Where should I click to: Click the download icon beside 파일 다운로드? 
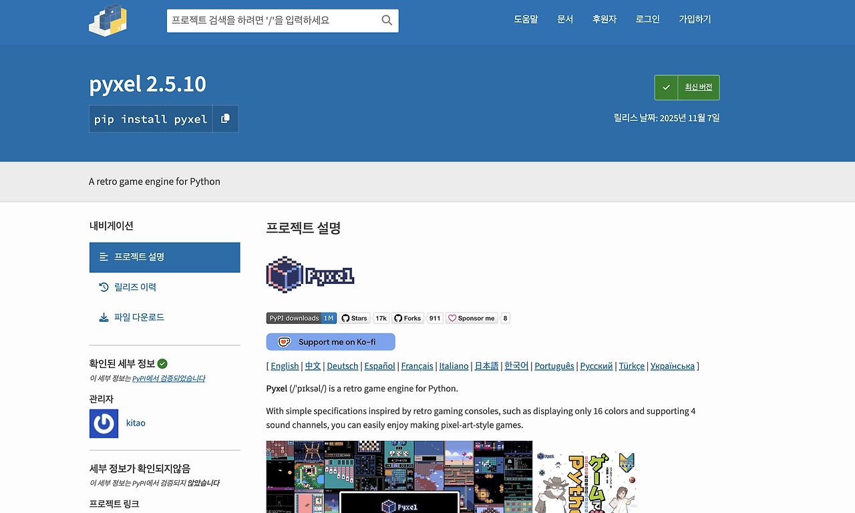click(104, 317)
